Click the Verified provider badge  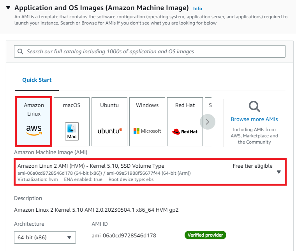(x=205, y=235)
